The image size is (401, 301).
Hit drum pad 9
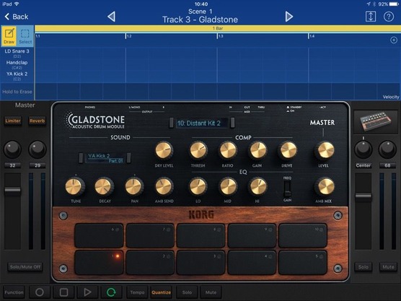(252, 236)
